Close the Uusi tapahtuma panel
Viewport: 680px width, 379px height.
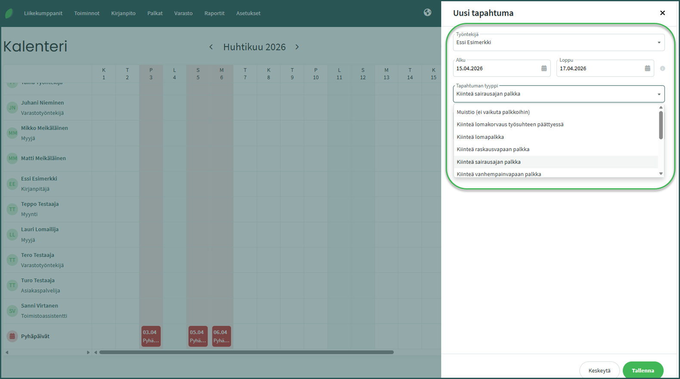pyautogui.click(x=662, y=13)
